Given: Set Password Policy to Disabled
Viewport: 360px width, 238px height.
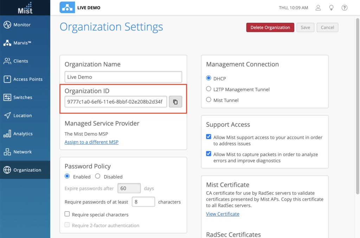Looking at the screenshot, I should [x=98, y=176].
